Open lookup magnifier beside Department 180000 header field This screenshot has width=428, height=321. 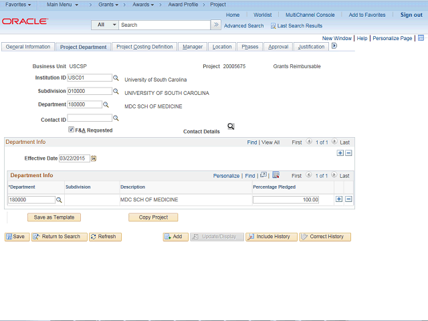(x=106, y=105)
